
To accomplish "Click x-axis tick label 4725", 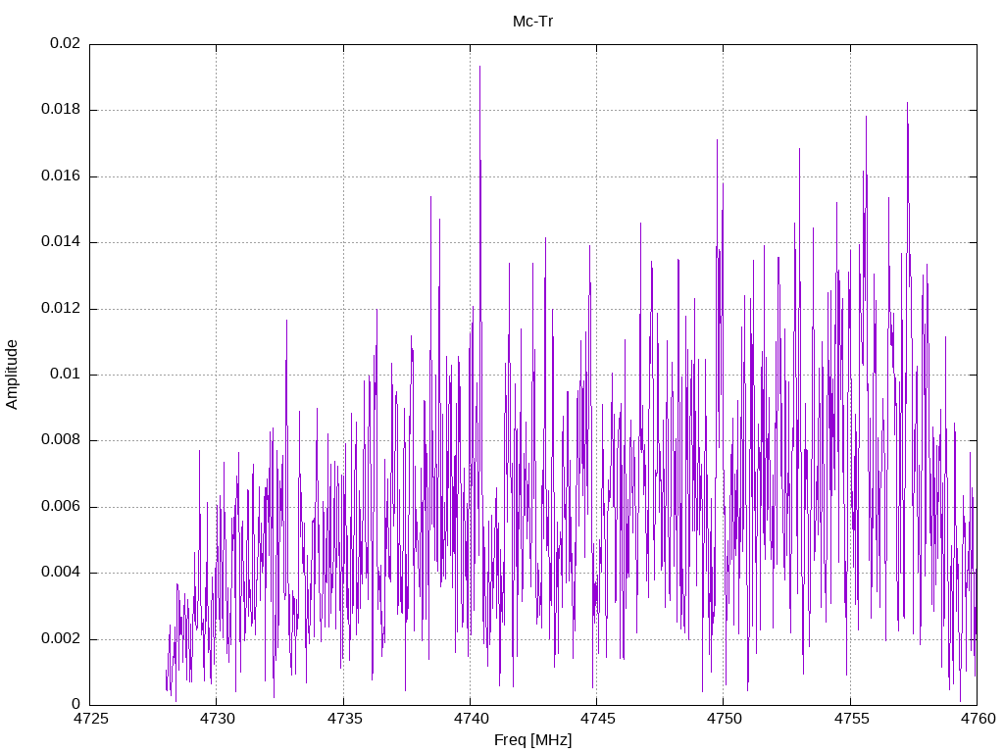I will click(x=91, y=719).
